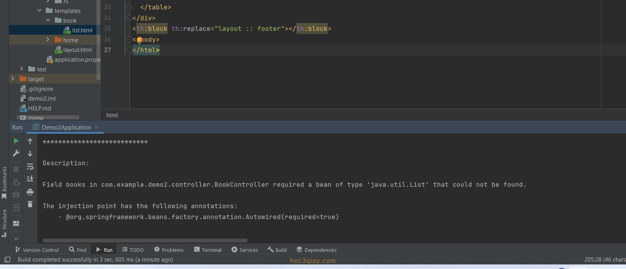
Task: Toggle soft-wrap in Run console
Action: [30, 167]
